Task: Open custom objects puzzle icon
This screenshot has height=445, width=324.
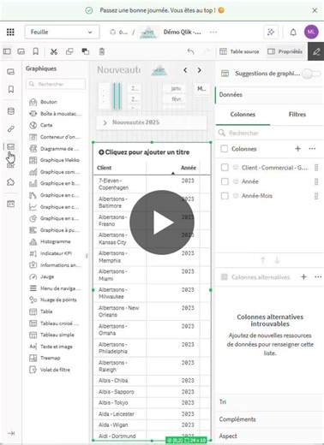Action: [11, 182]
